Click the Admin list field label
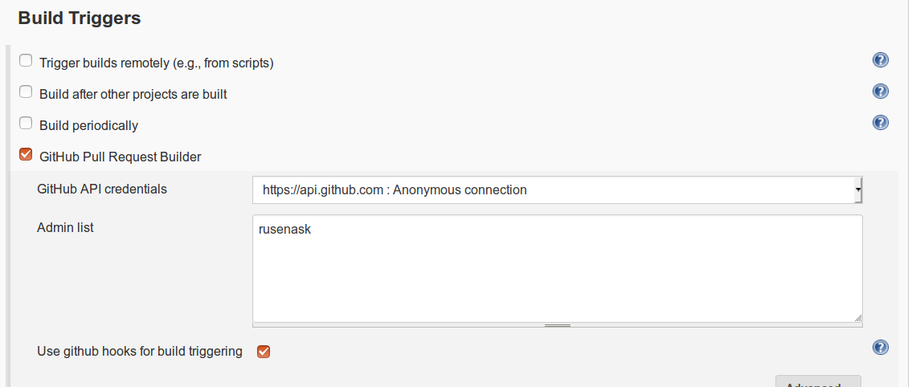 (x=65, y=228)
